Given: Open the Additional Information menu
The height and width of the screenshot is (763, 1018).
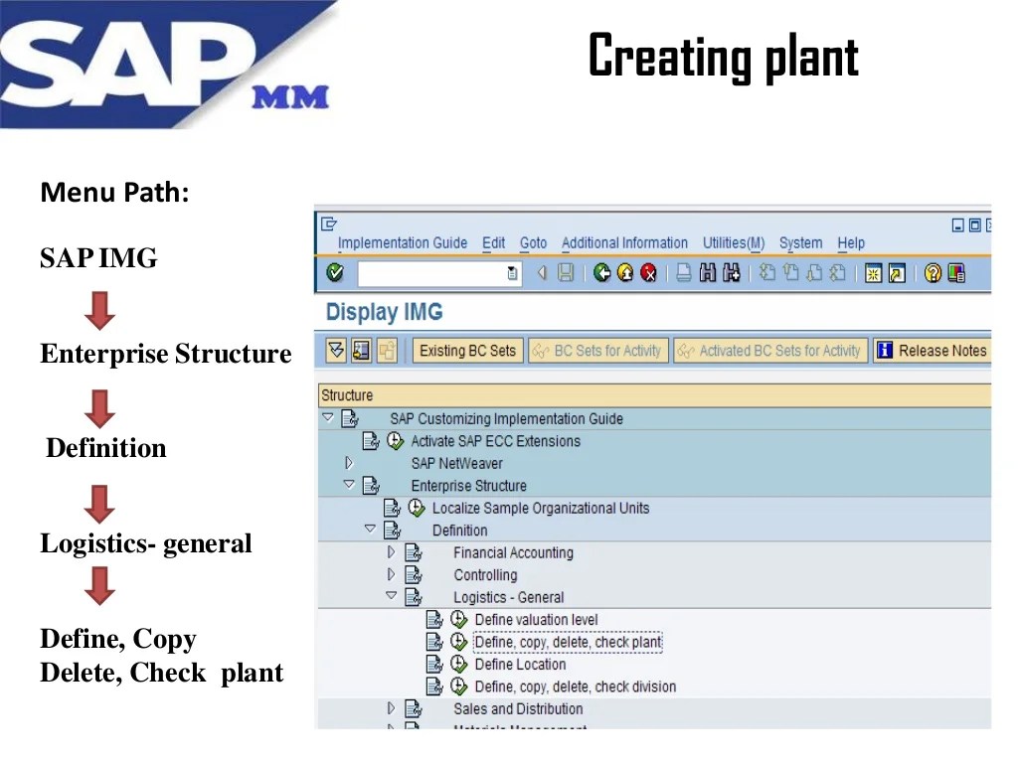Looking at the screenshot, I should (x=624, y=242).
